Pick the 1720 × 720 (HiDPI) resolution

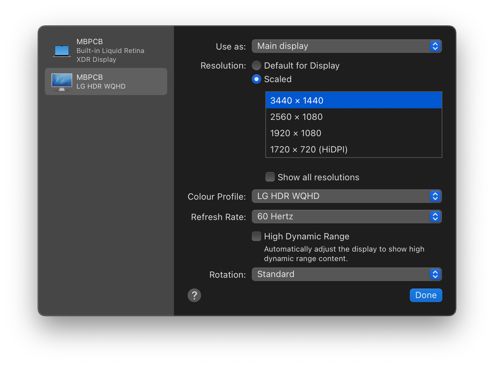353,149
